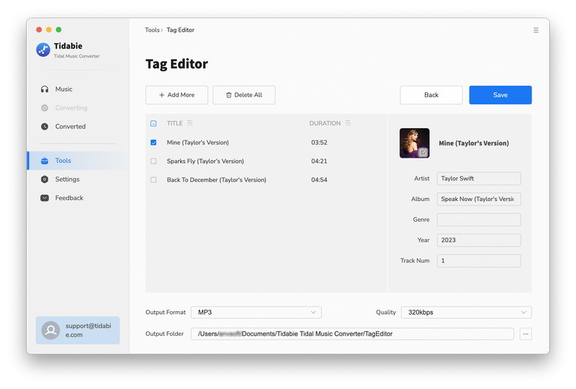Select the Back To December (Taylor's Version) title

pos(217,180)
